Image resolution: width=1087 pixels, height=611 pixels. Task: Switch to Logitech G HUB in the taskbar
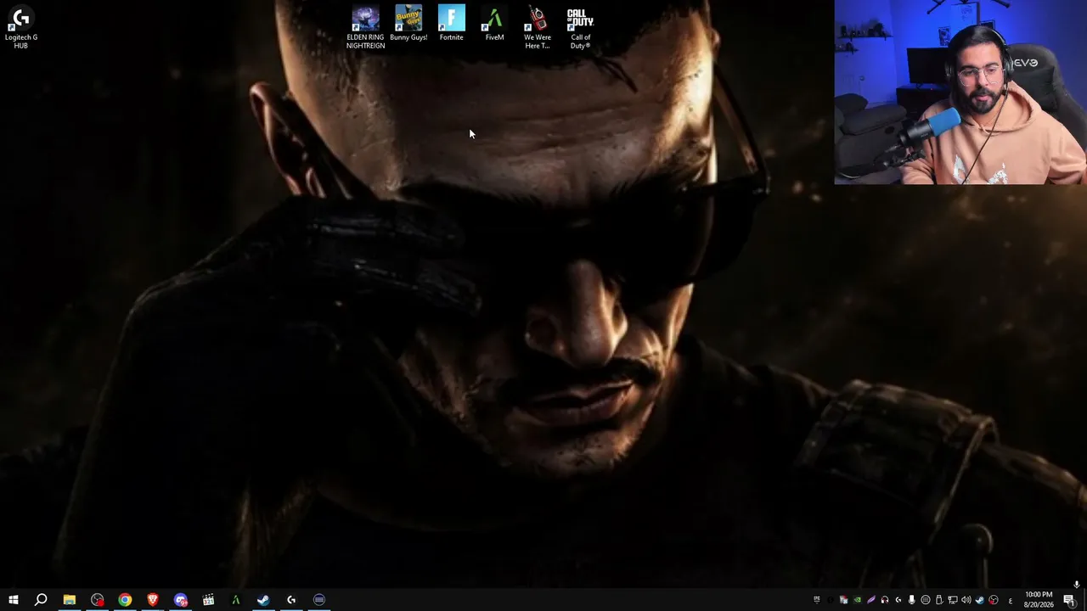coord(291,600)
